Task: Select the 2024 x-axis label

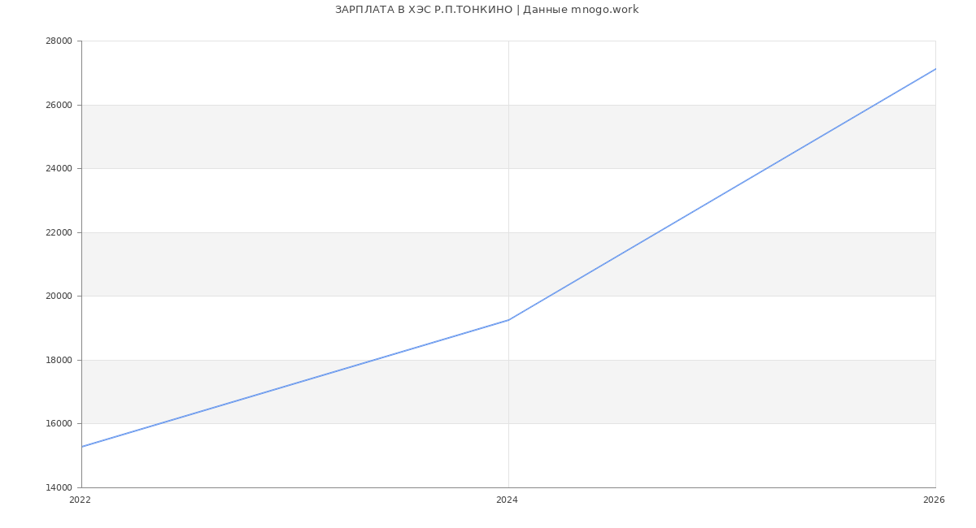Action: (507, 500)
